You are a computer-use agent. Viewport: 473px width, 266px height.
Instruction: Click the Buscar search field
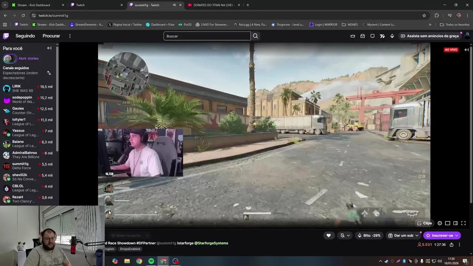tap(207, 36)
